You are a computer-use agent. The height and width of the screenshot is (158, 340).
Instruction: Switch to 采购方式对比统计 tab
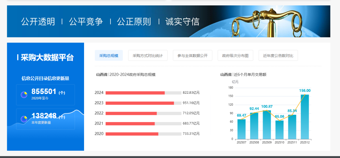tap(148, 56)
